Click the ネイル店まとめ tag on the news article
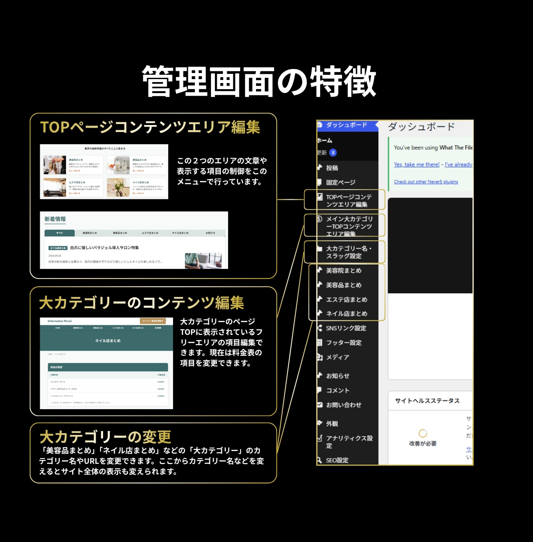The height and width of the screenshot is (542, 533). pyautogui.click(x=58, y=248)
